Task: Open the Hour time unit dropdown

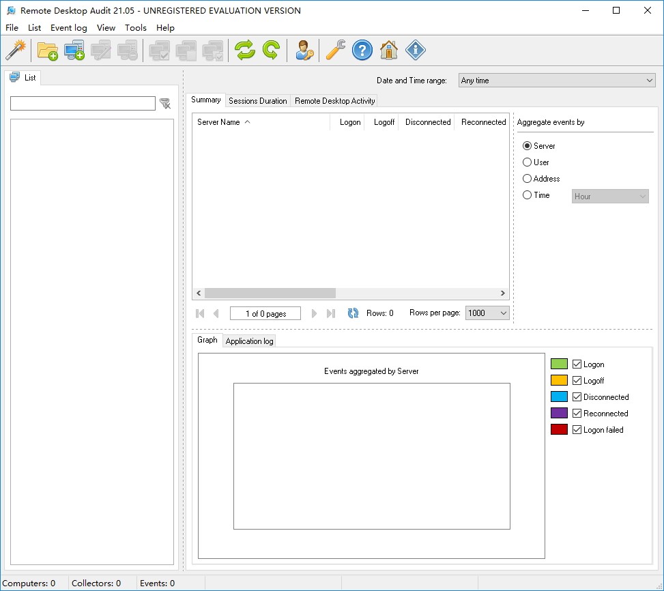Action: pos(610,197)
